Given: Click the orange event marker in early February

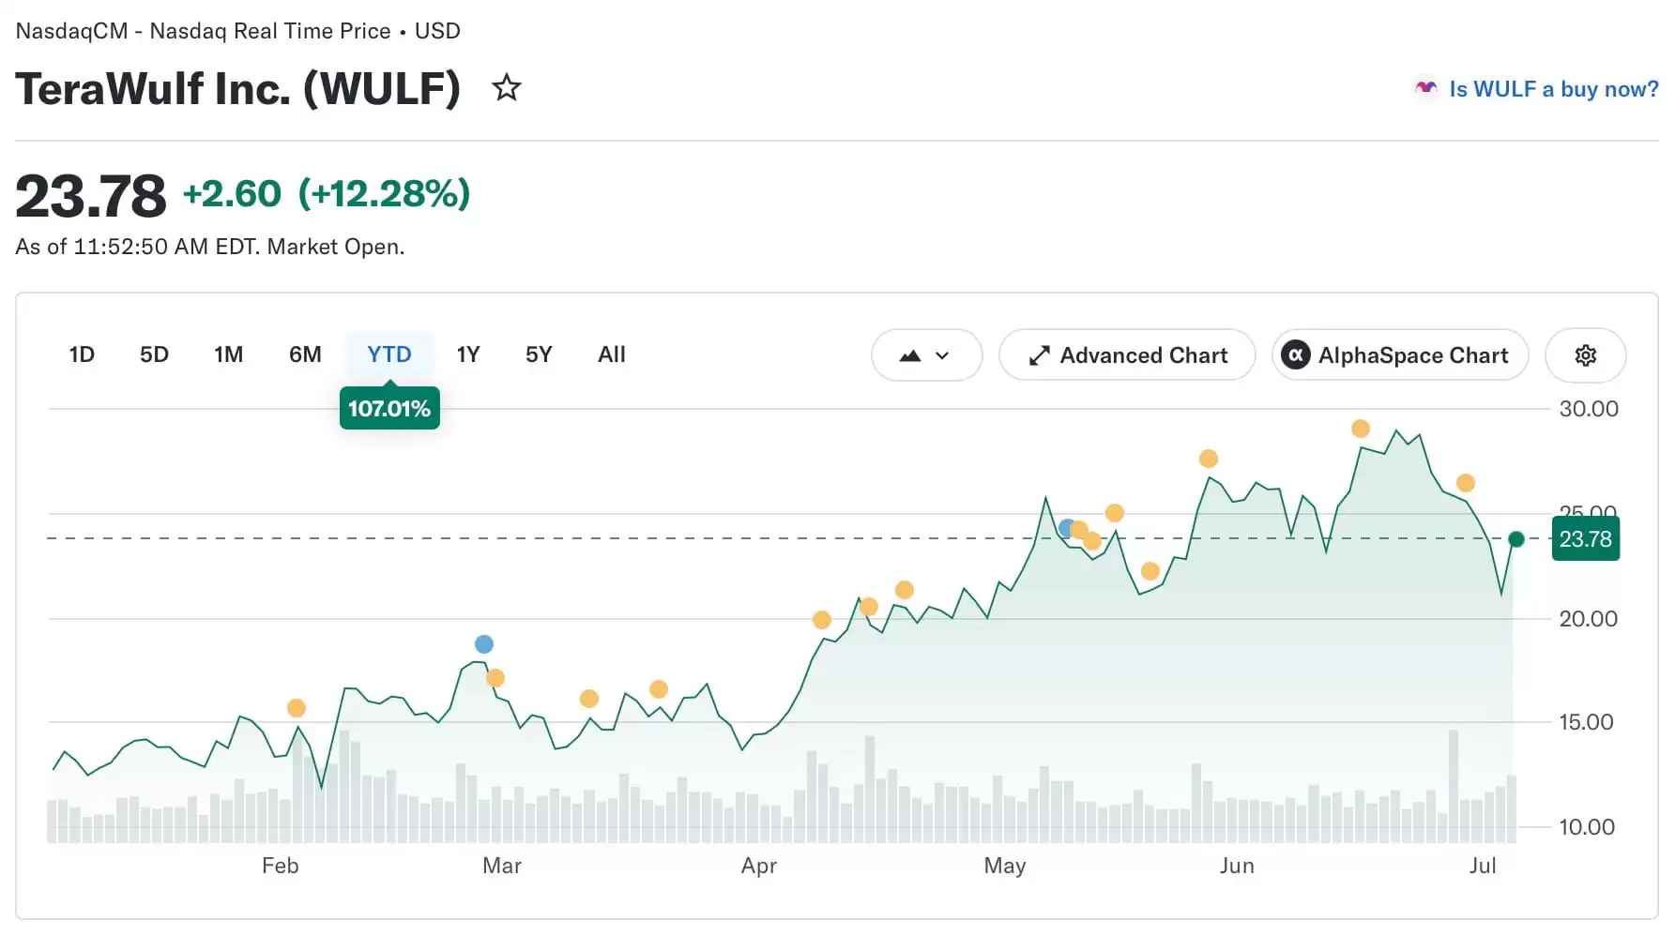Looking at the screenshot, I should 297,708.
